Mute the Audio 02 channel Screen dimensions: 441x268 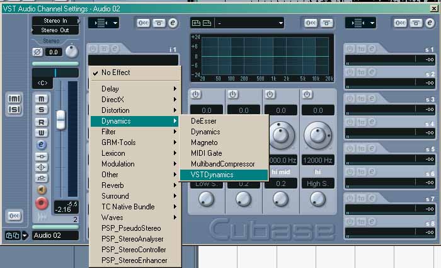pyautogui.click(x=42, y=98)
